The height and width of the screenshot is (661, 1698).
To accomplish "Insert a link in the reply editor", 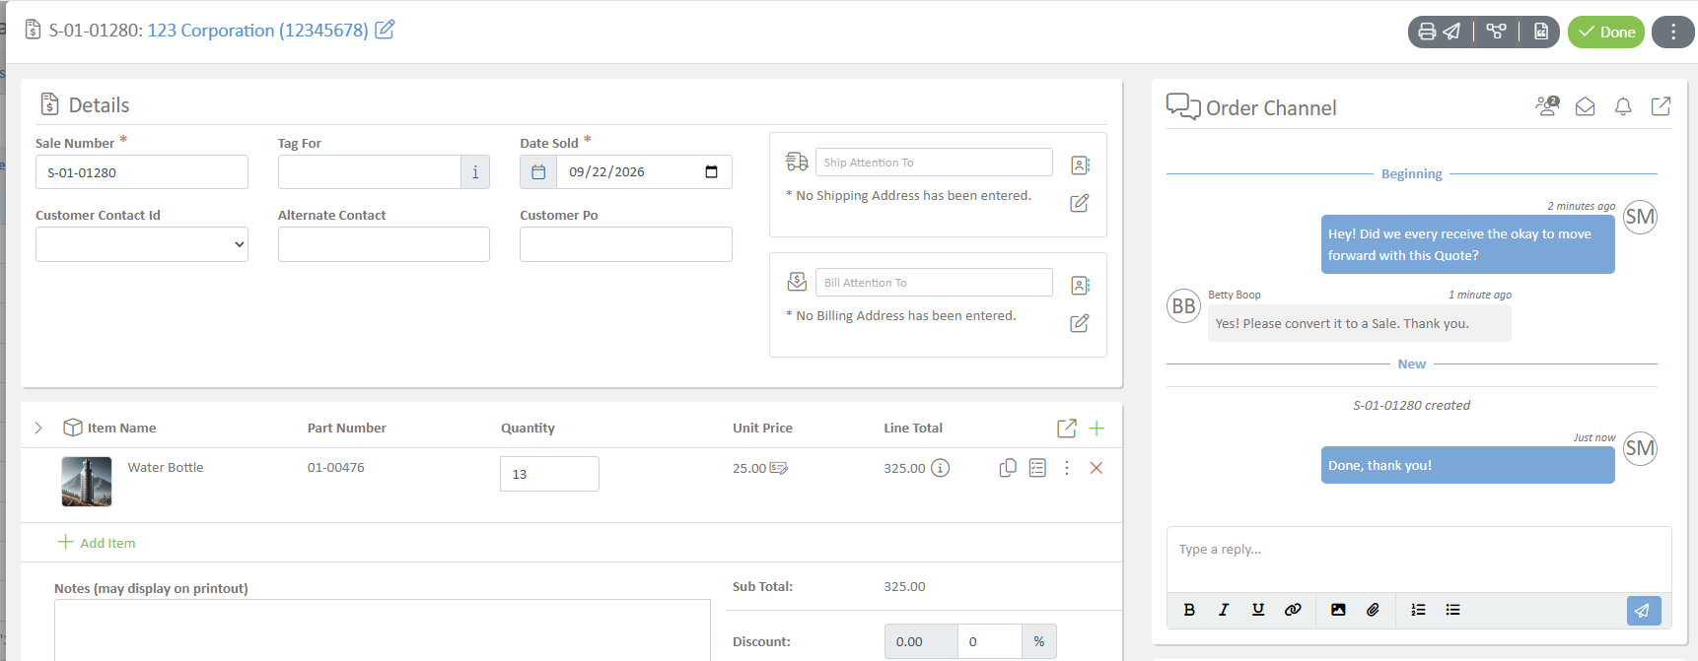I will 1293,610.
